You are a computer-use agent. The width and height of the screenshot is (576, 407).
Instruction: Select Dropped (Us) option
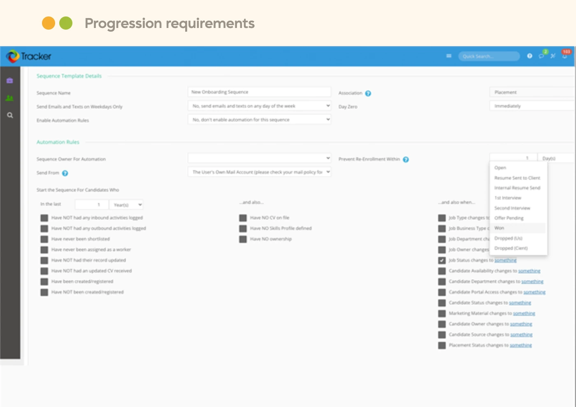[x=518, y=238]
